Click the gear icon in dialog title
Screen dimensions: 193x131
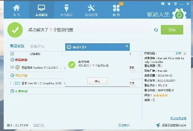click(69, 47)
